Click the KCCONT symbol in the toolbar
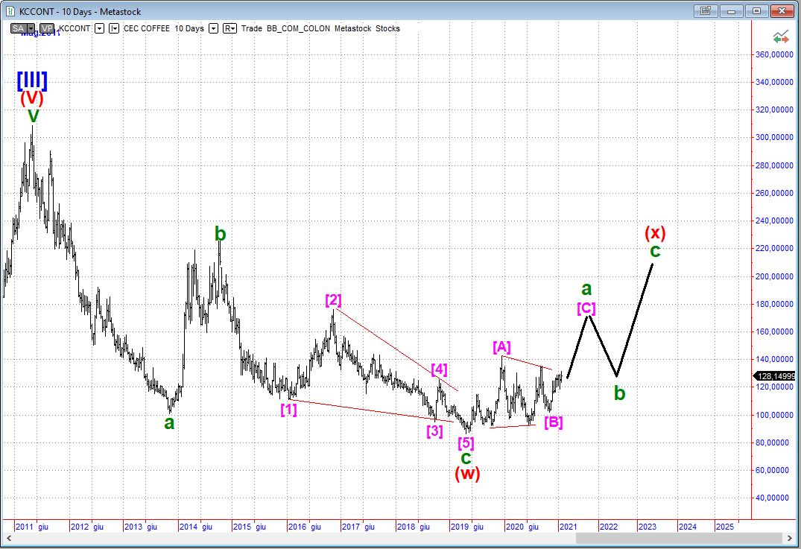 (x=75, y=28)
